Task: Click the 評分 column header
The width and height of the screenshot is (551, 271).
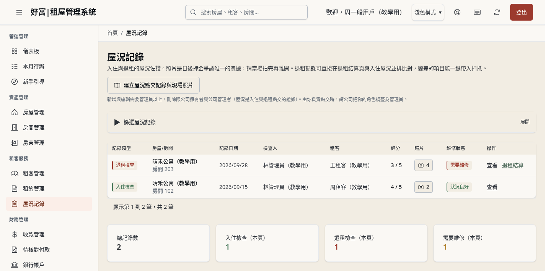Action: 395,148
